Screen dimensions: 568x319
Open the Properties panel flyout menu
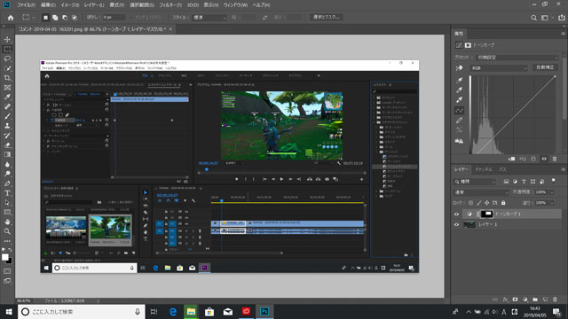(563, 34)
